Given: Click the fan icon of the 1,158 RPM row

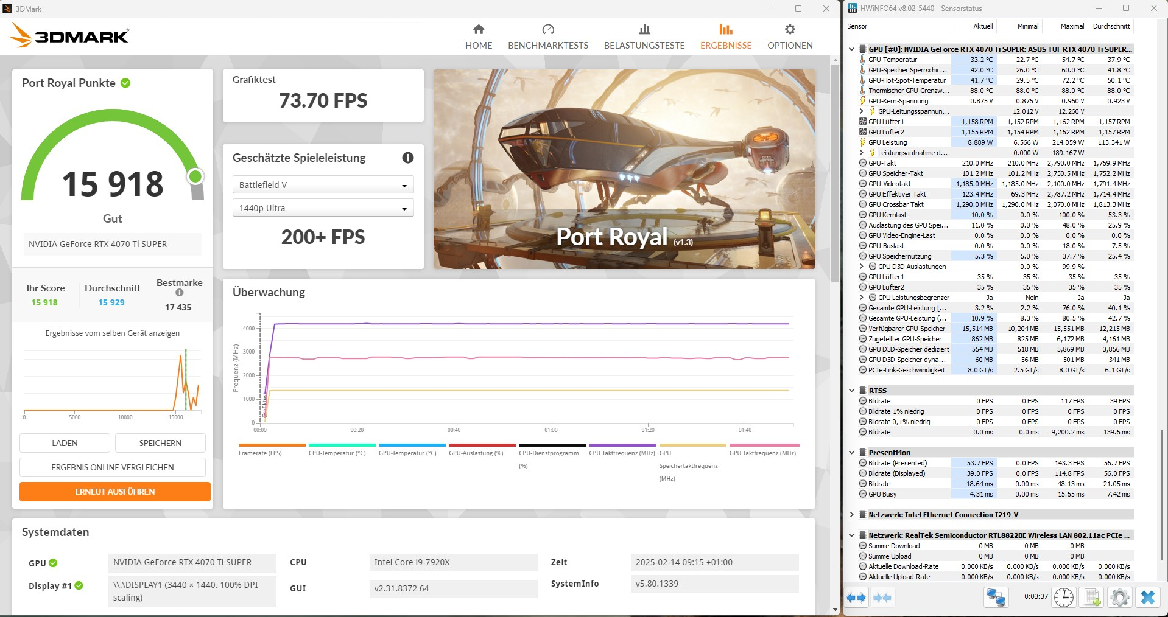Looking at the screenshot, I should [x=862, y=122].
